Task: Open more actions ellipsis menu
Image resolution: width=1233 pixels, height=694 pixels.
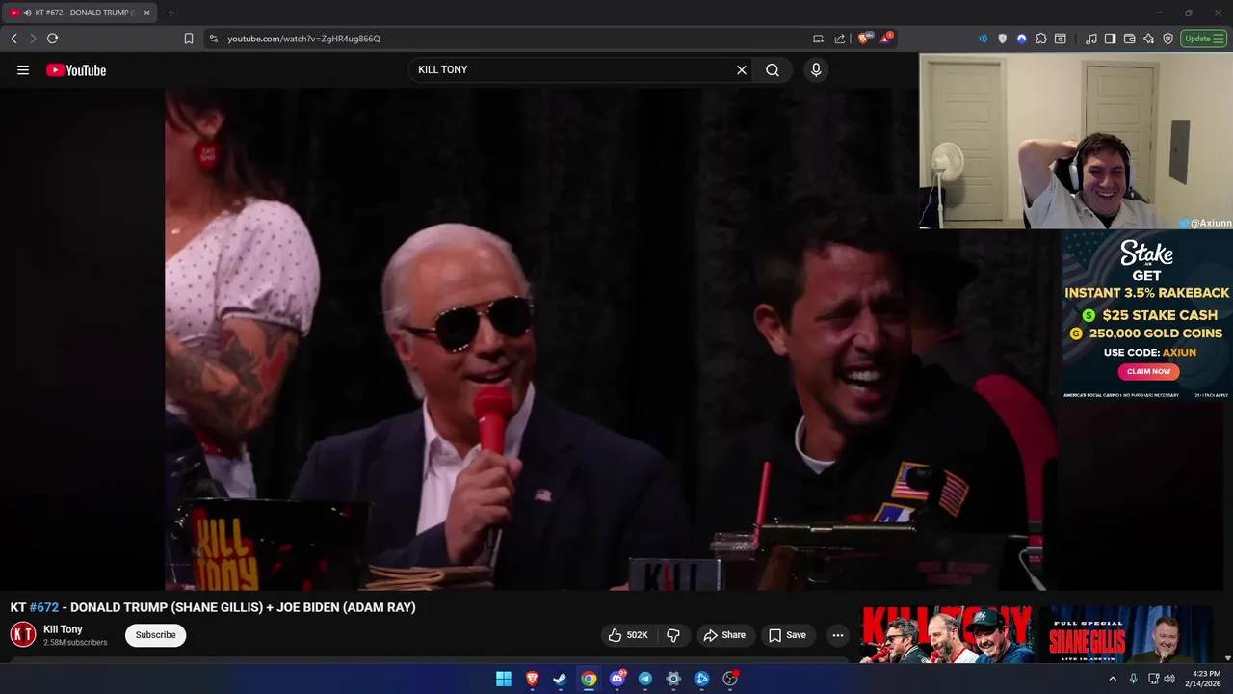Action: point(838,635)
